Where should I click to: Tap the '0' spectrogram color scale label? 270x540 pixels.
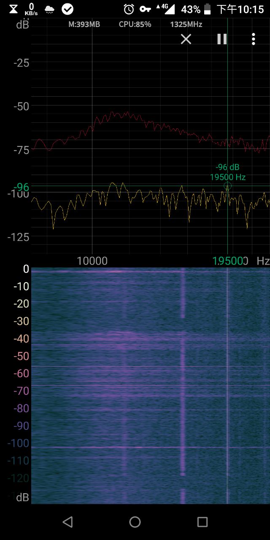pos(26,269)
